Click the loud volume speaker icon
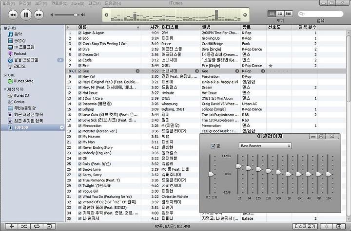Viewport: 351px width, 231px height. pos(83,15)
